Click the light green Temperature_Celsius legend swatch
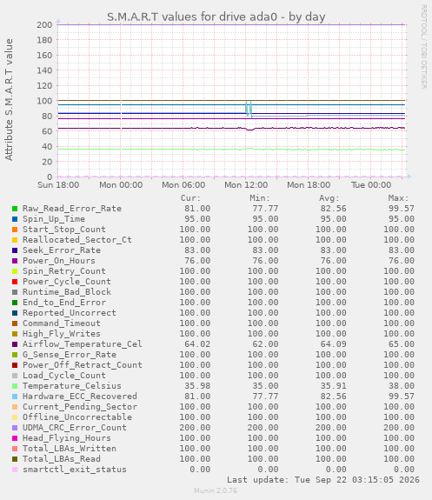 (15, 386)
